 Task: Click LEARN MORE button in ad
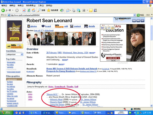113,58
